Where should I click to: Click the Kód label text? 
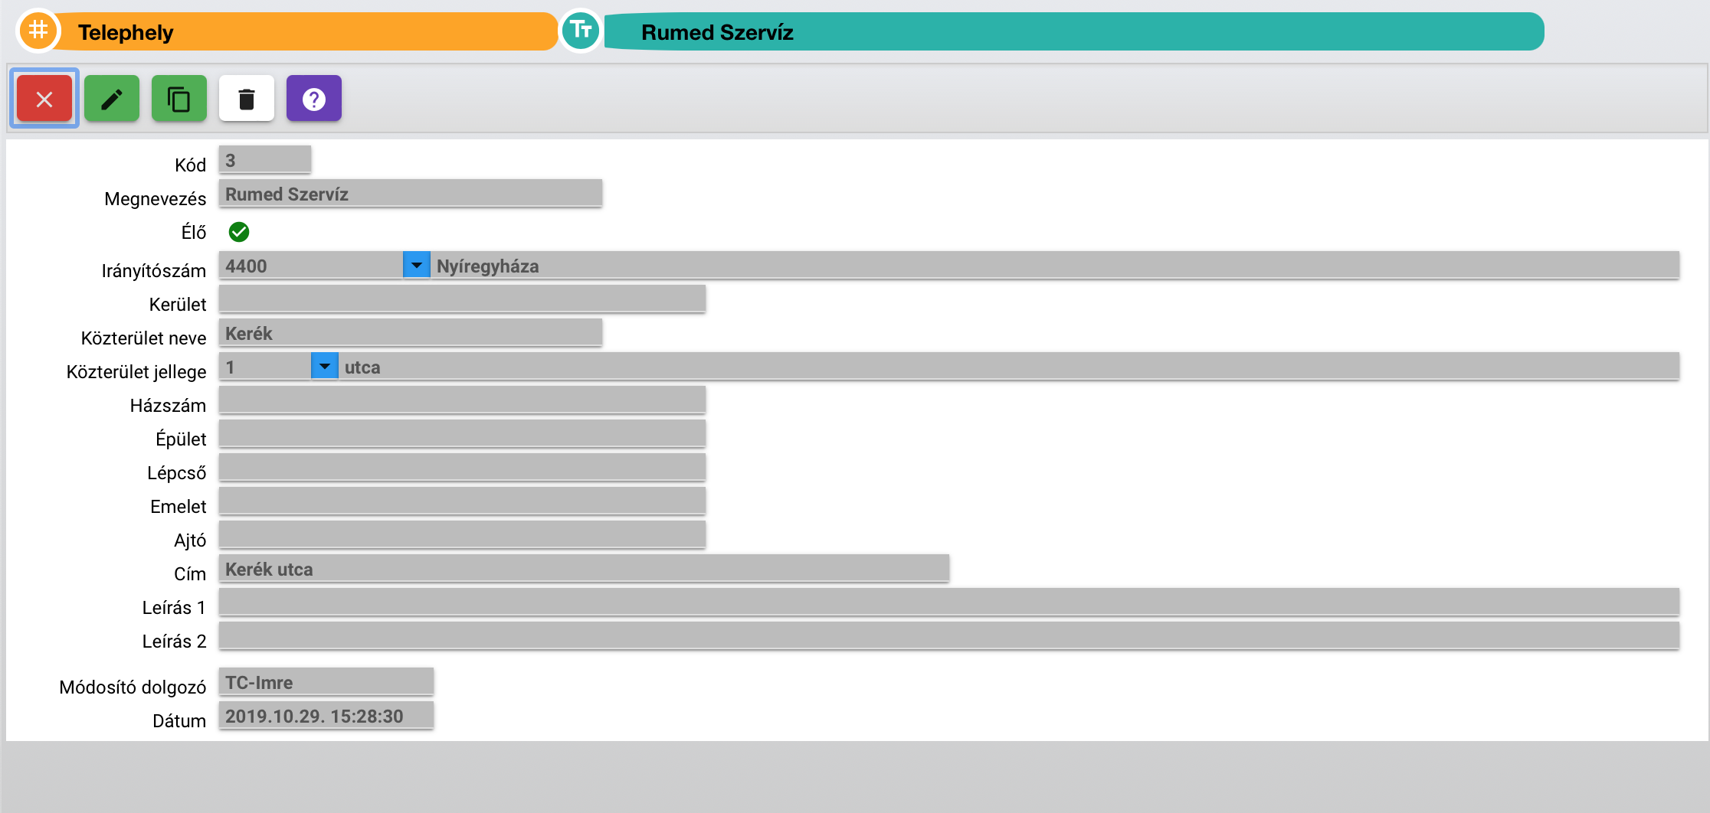(x=190, y=165)
